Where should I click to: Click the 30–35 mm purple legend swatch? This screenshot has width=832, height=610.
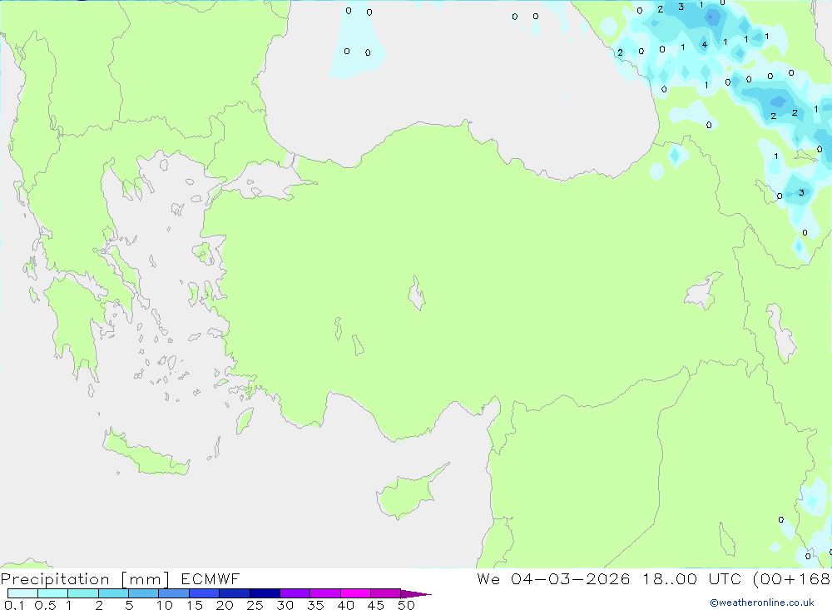[x=295, y=593]
